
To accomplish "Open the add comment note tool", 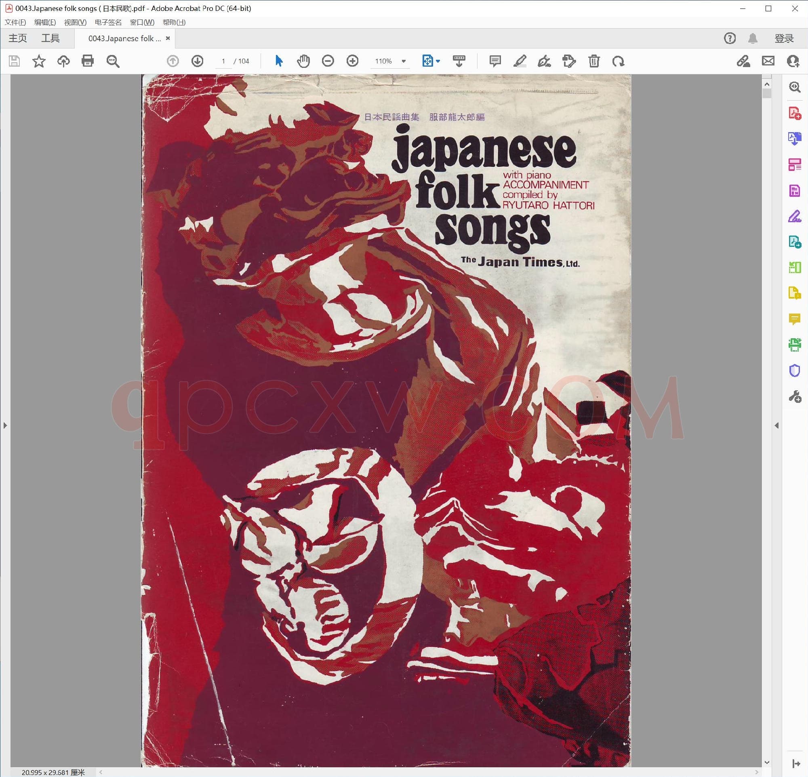I will click(x=494, y=61).
